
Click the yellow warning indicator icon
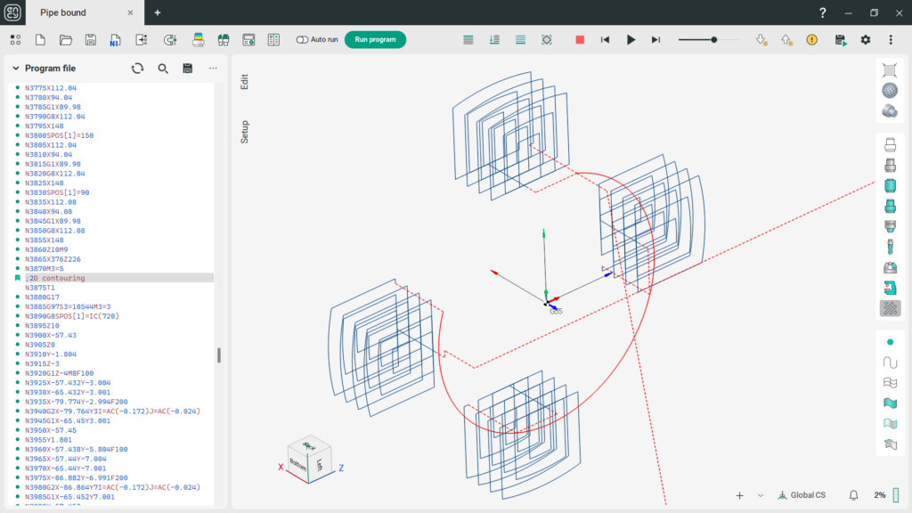pyautogui.click(x=812, y=39)
